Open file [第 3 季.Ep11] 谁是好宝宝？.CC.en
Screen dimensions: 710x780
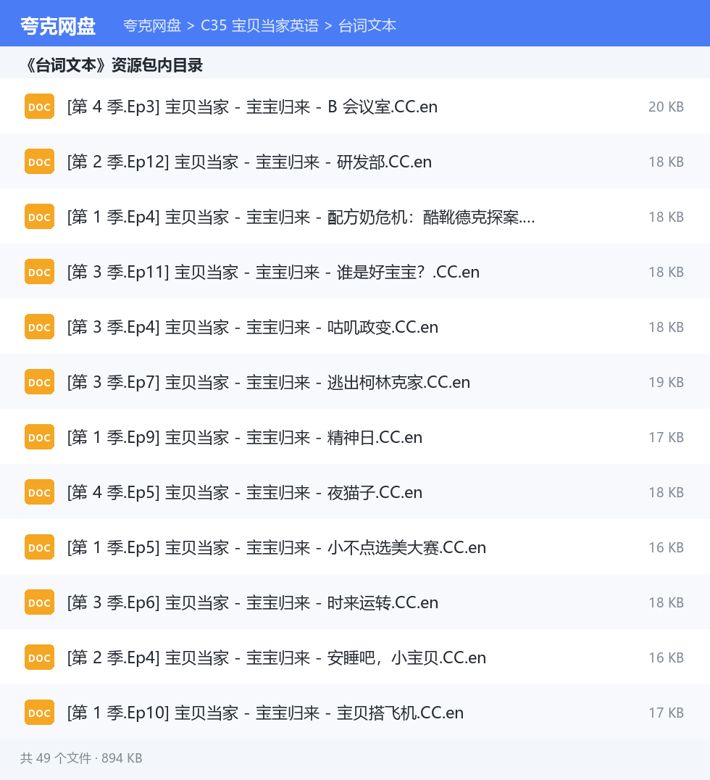(273, 272)
